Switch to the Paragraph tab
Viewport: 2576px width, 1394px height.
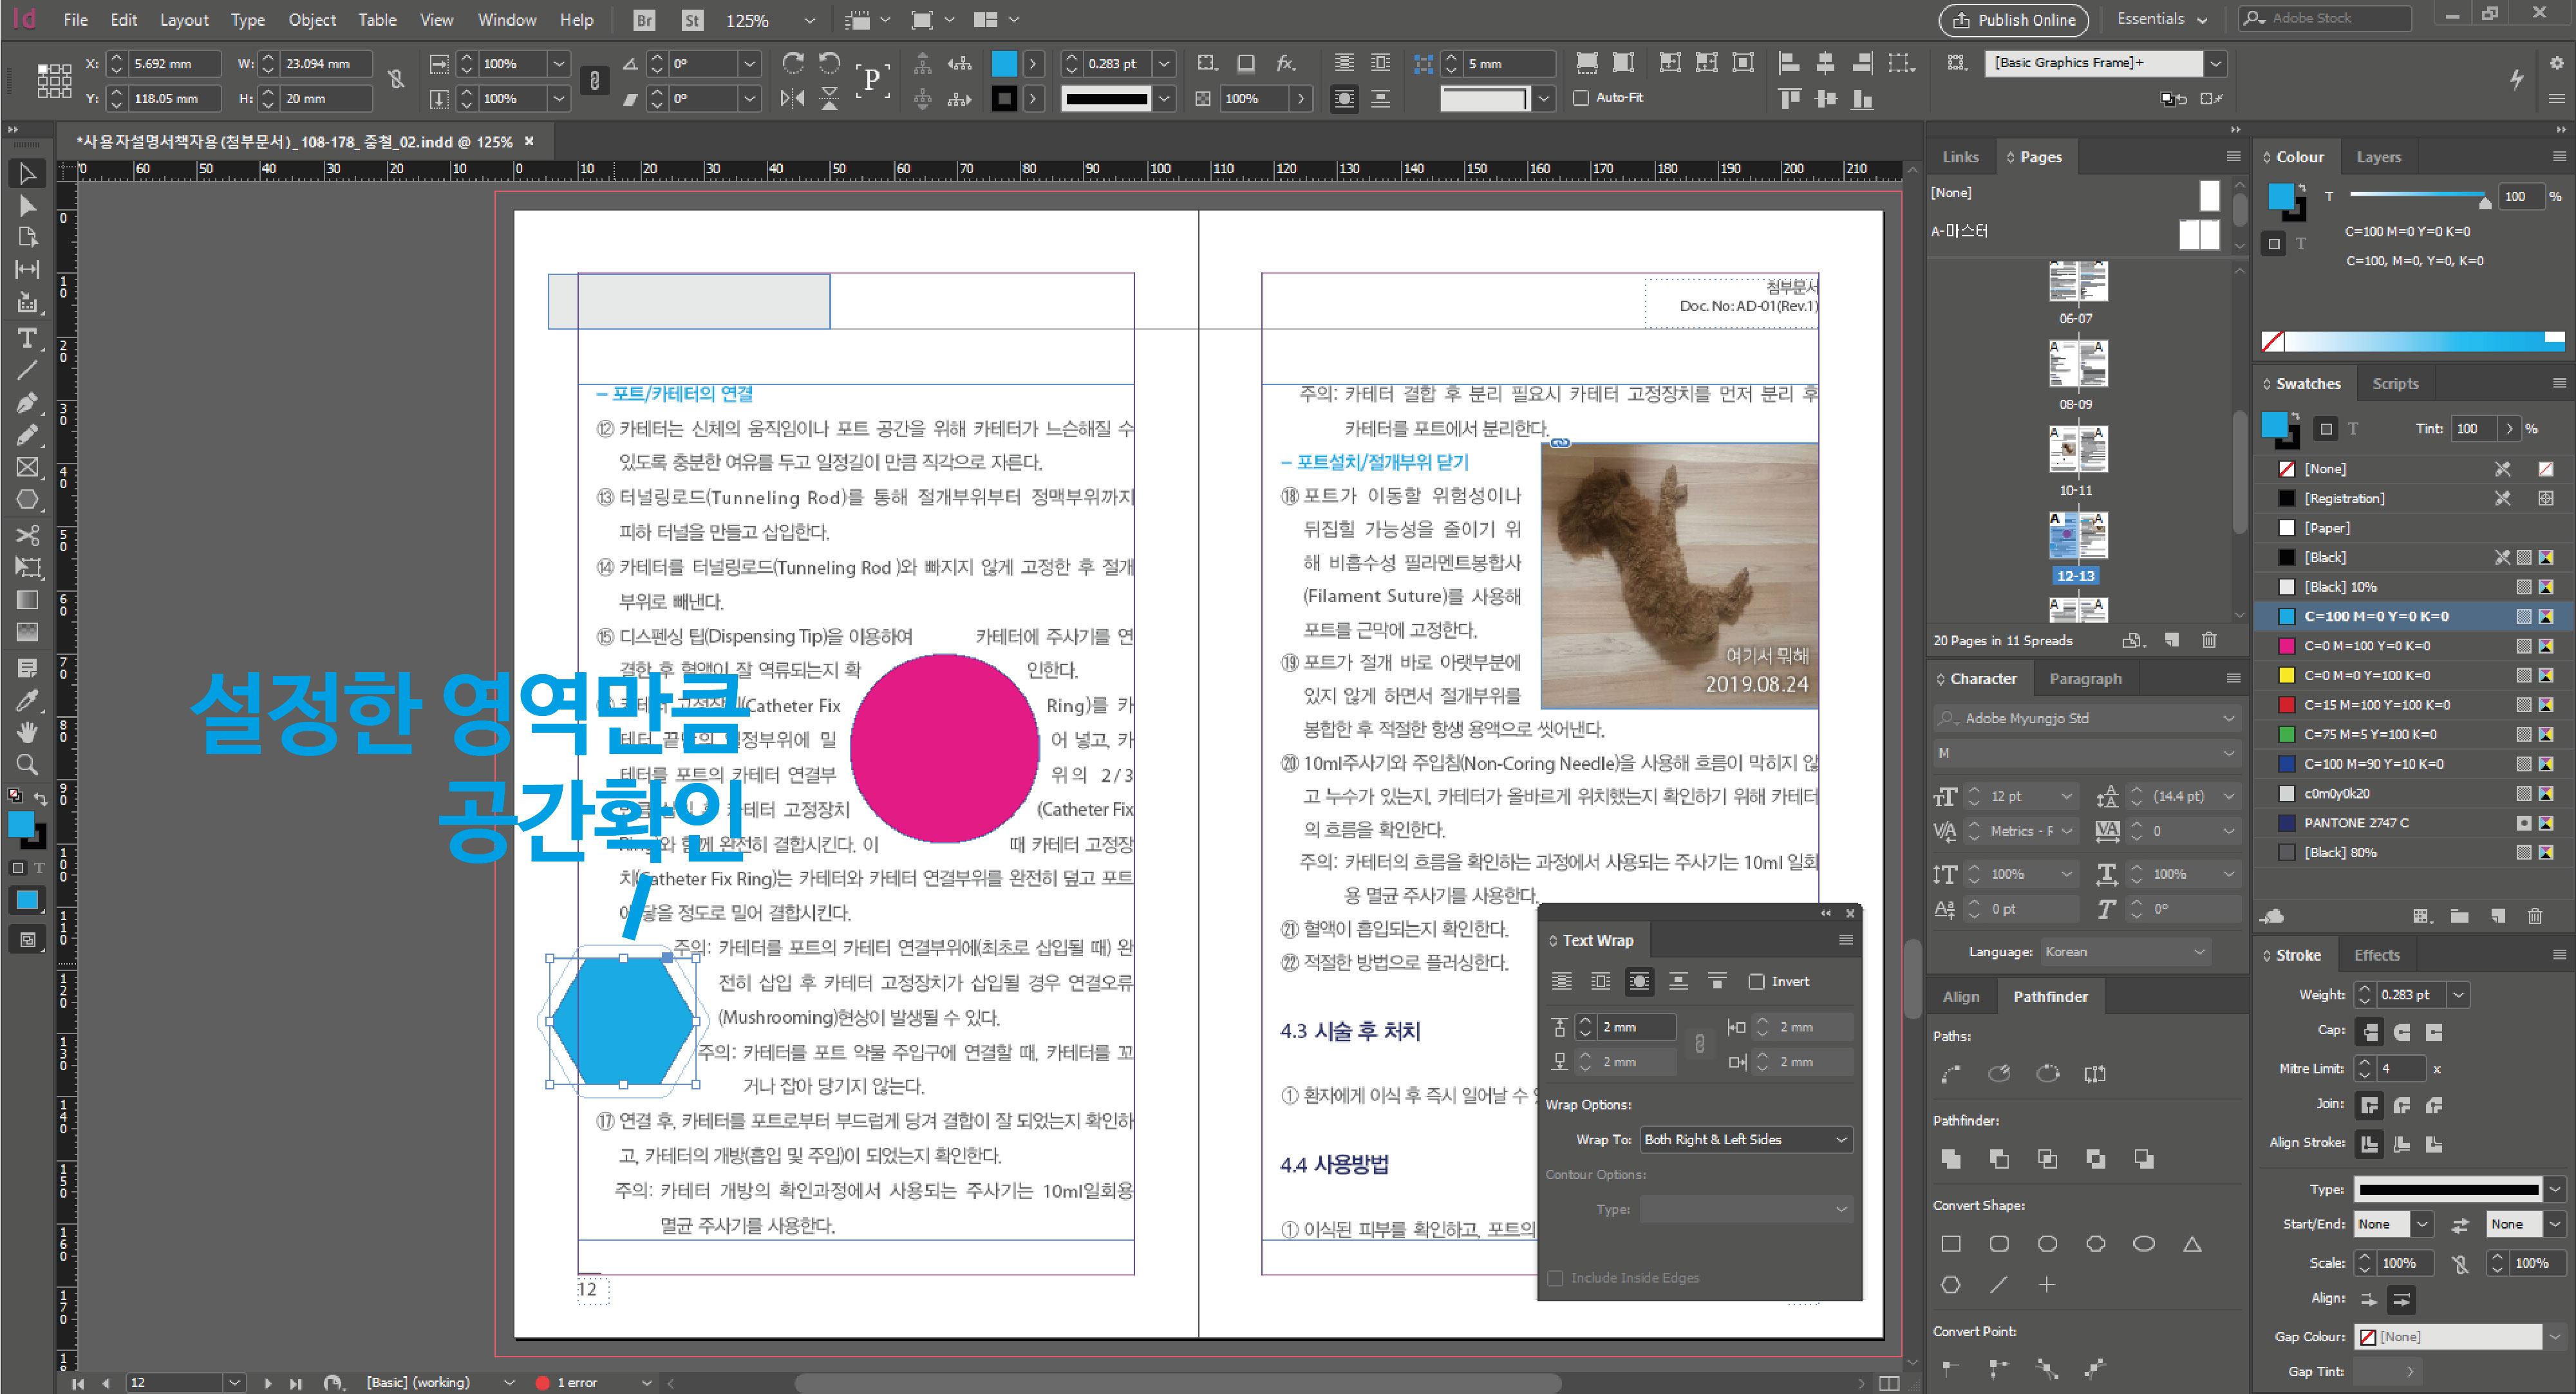tap(2085, 678)
